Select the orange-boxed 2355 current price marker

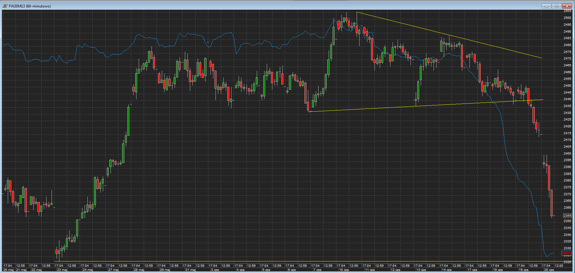pos(567,215)
